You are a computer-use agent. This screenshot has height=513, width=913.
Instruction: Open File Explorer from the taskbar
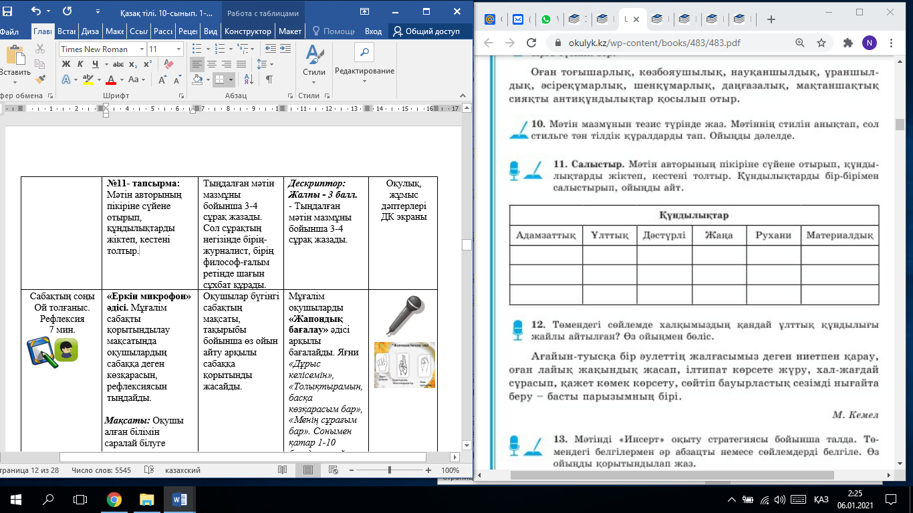[147, 499]
